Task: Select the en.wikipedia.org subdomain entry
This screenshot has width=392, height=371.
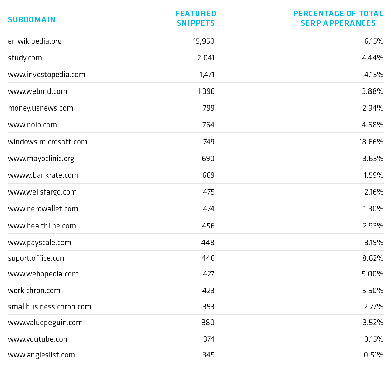Action: click(x=35, y=41)
